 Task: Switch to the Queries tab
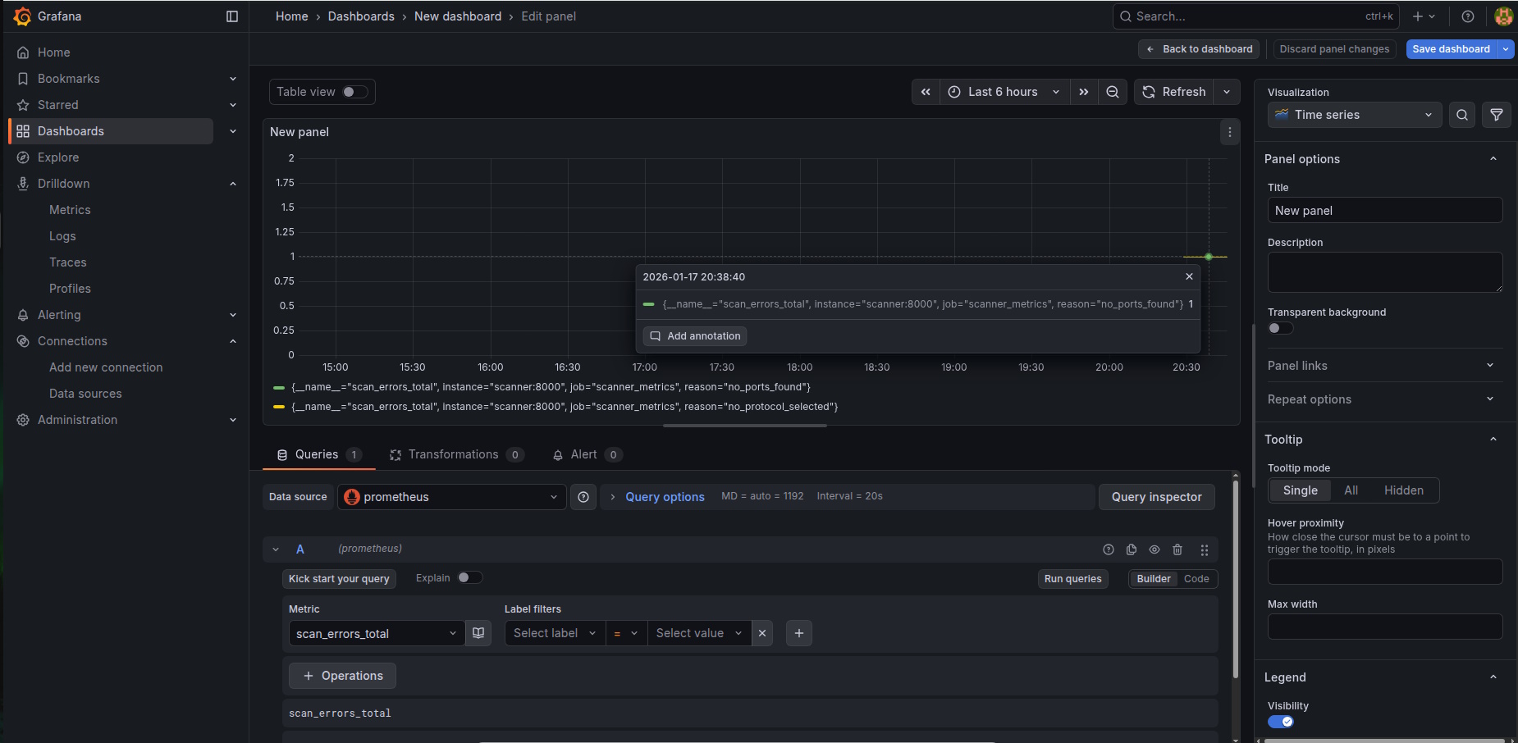[x=318, y=454]
